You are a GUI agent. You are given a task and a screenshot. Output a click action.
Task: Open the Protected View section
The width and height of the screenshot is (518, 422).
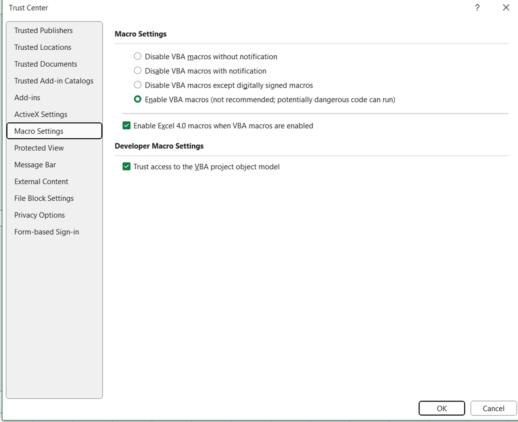click(54, 148)
